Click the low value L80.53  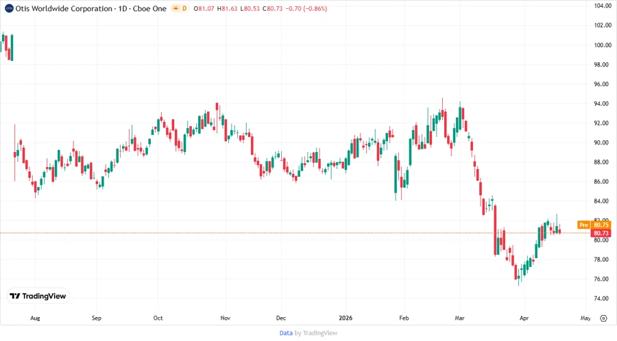(250, 8)
